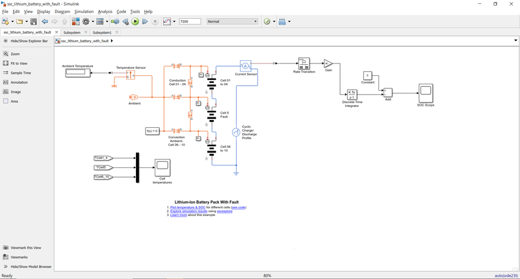The image size is (520, 279).
Task: Switch to the Subsystem tab
Action: click(x=72, y=32)
